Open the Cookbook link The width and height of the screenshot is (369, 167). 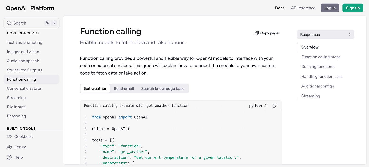(x=24, y=136)
